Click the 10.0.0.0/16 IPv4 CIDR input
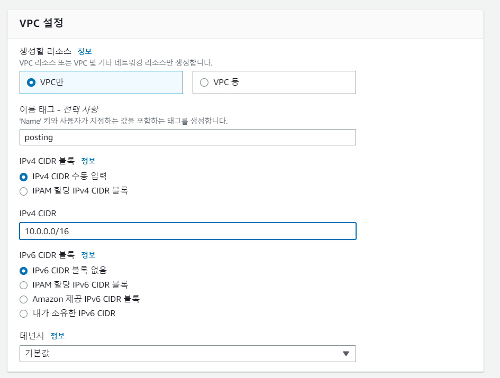 tap(187, 231)
